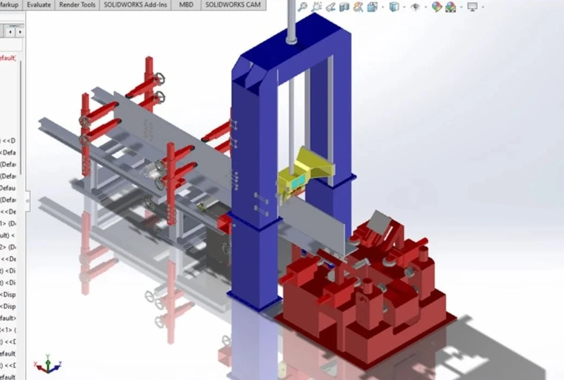Open the View Settings dropdown arrow

point(482,7)
